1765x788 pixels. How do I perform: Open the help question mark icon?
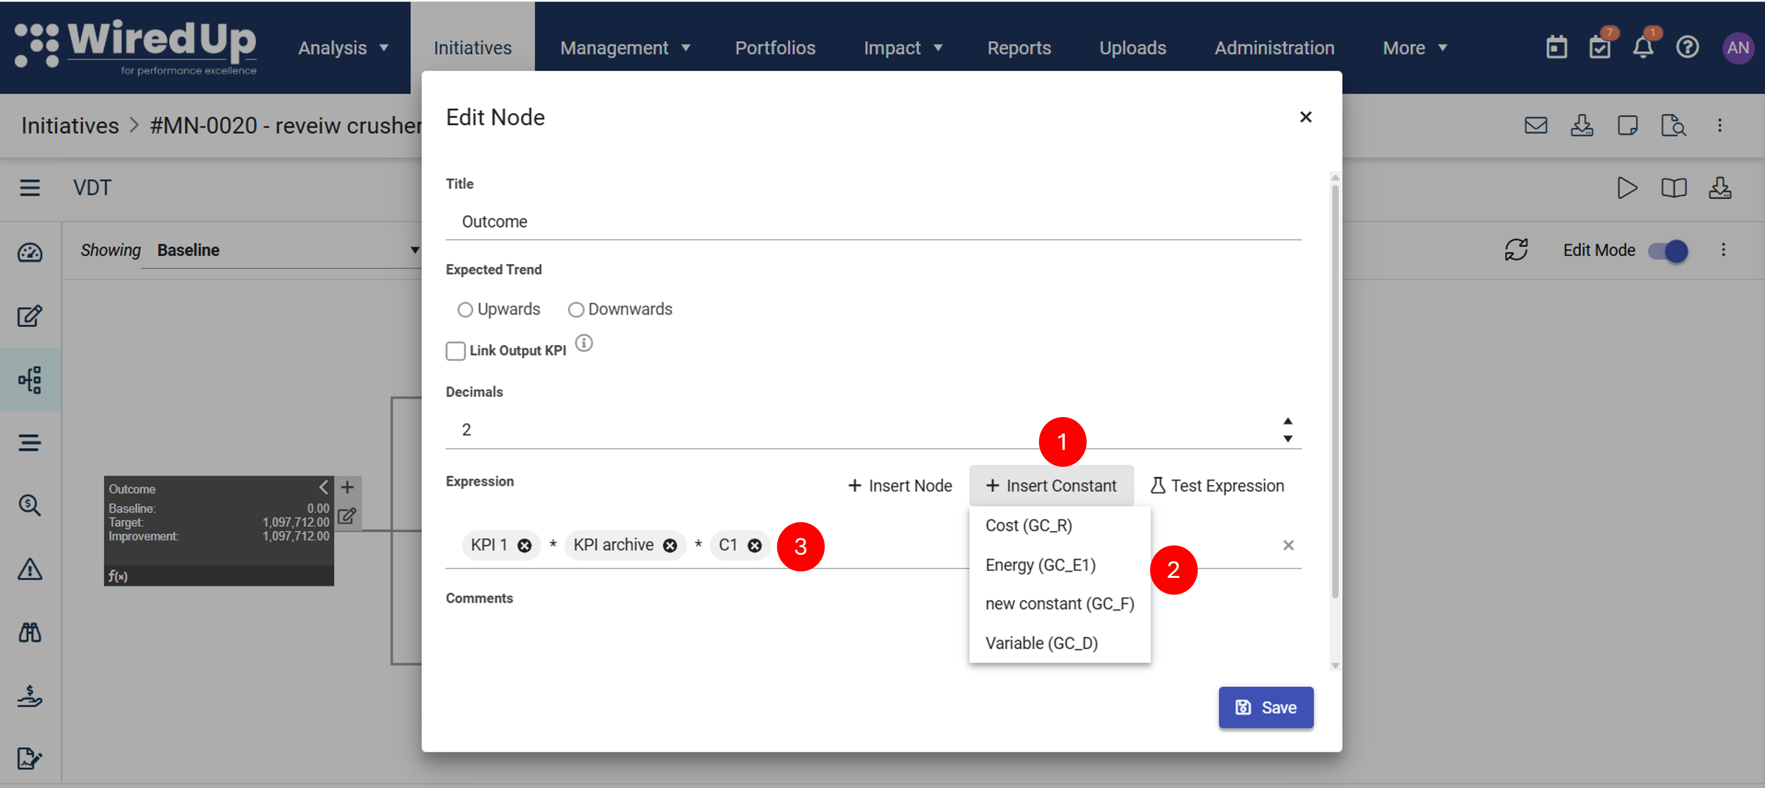pos(1687,47)
